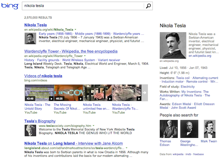Click Height: 6' 6" (1.98 m) text
Image resolution: width=222 pixels, height=159 pixels.
click(x=174, y=73)
